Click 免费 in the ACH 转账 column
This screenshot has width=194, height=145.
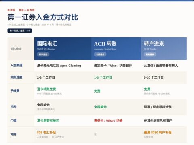pos(97,91)
